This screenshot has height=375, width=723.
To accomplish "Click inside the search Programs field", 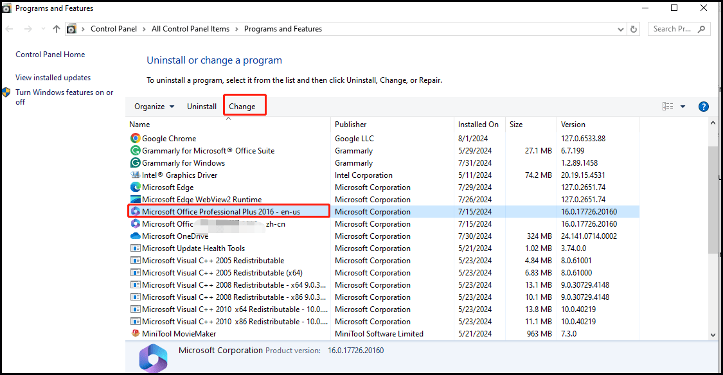I will 675,29.
